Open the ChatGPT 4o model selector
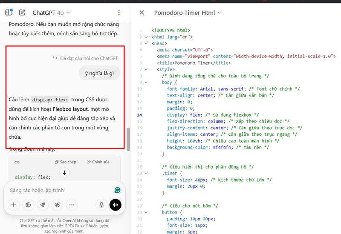341x234 pixels. (x=51, y=13)
